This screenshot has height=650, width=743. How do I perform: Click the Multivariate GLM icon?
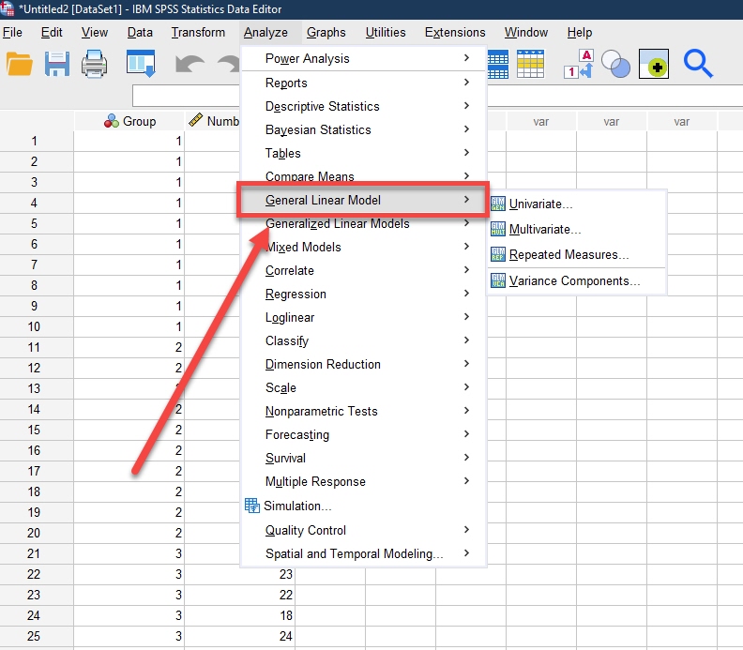click(498, 229)
